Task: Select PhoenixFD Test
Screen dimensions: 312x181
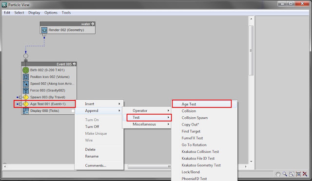Action: 204,179
